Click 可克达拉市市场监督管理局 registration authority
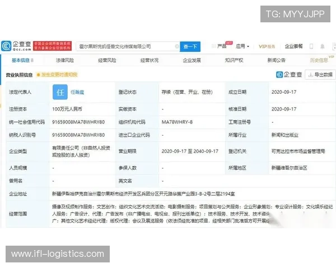This screenshot has width=336, height=268. click(x=298, y=151)
